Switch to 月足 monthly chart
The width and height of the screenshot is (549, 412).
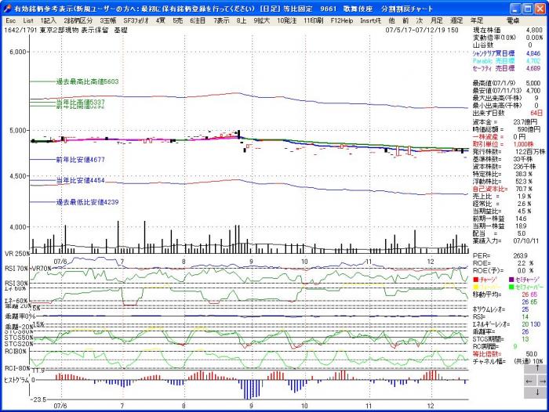point(436,19)
